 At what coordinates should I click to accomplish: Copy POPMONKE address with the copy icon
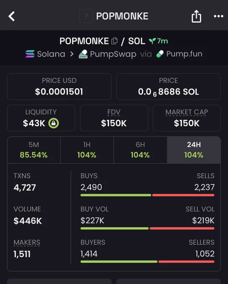pyautogui.click(x=114, y=41)
